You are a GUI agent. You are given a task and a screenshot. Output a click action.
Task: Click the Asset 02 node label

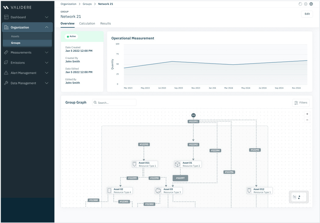[x=118, y=189]
